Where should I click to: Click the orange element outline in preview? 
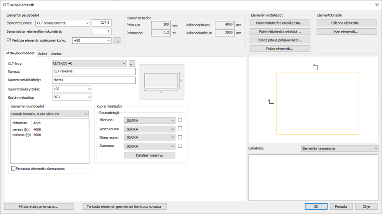pyautogui.click(x=317, y=103)
